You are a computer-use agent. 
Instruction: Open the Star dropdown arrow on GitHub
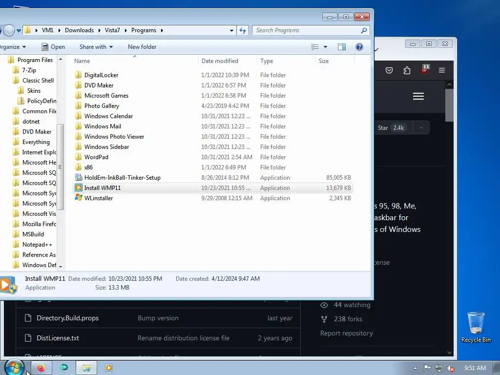(x=421, y=128)
